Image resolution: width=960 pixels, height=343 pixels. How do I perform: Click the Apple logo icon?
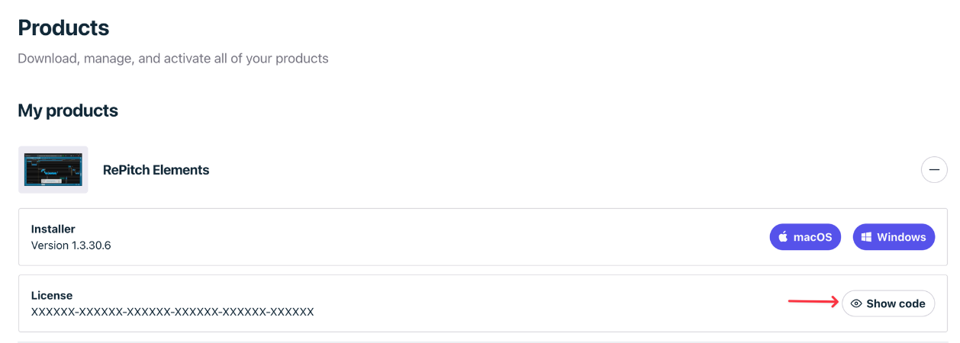pos(783,237)
